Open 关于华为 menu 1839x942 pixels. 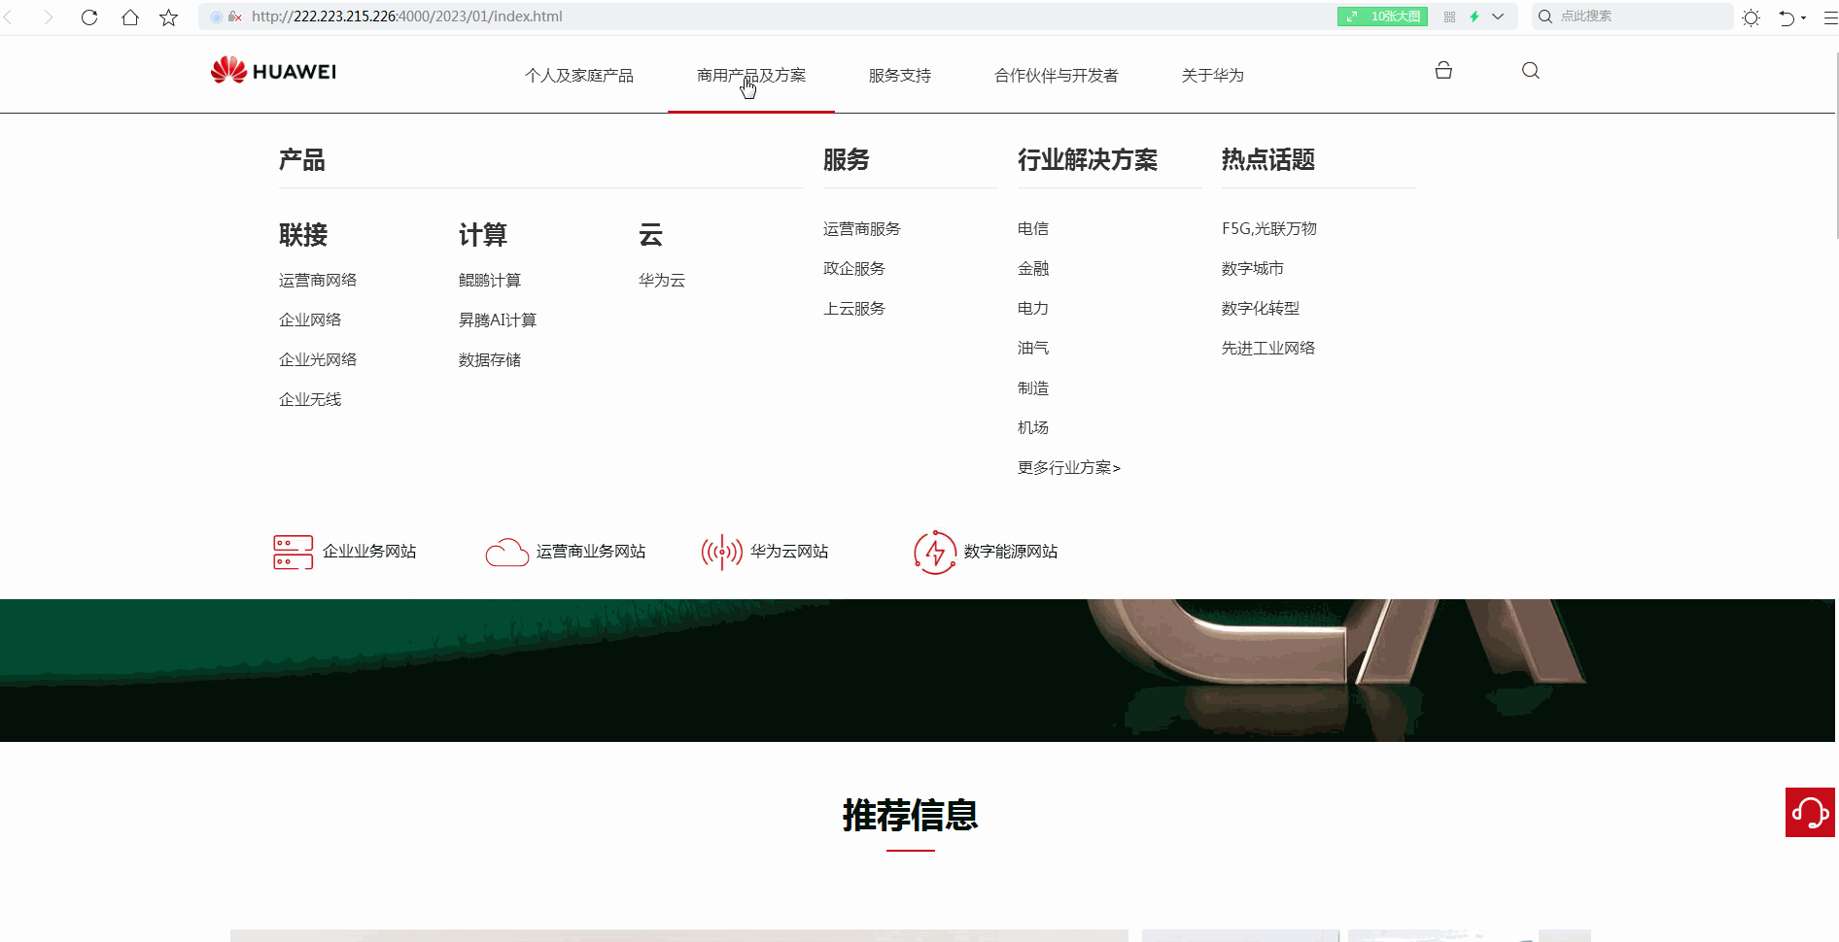point(1213,75)
